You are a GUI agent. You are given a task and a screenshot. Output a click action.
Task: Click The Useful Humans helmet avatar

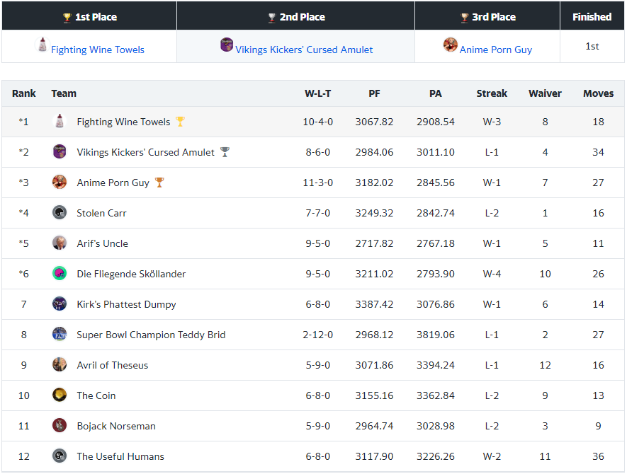pos(60,456)
